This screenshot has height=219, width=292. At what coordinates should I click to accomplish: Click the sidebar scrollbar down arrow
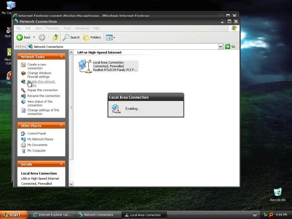click(x=71, y=184)
